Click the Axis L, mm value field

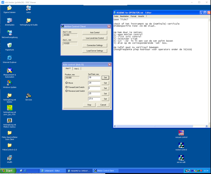(70, 43)
